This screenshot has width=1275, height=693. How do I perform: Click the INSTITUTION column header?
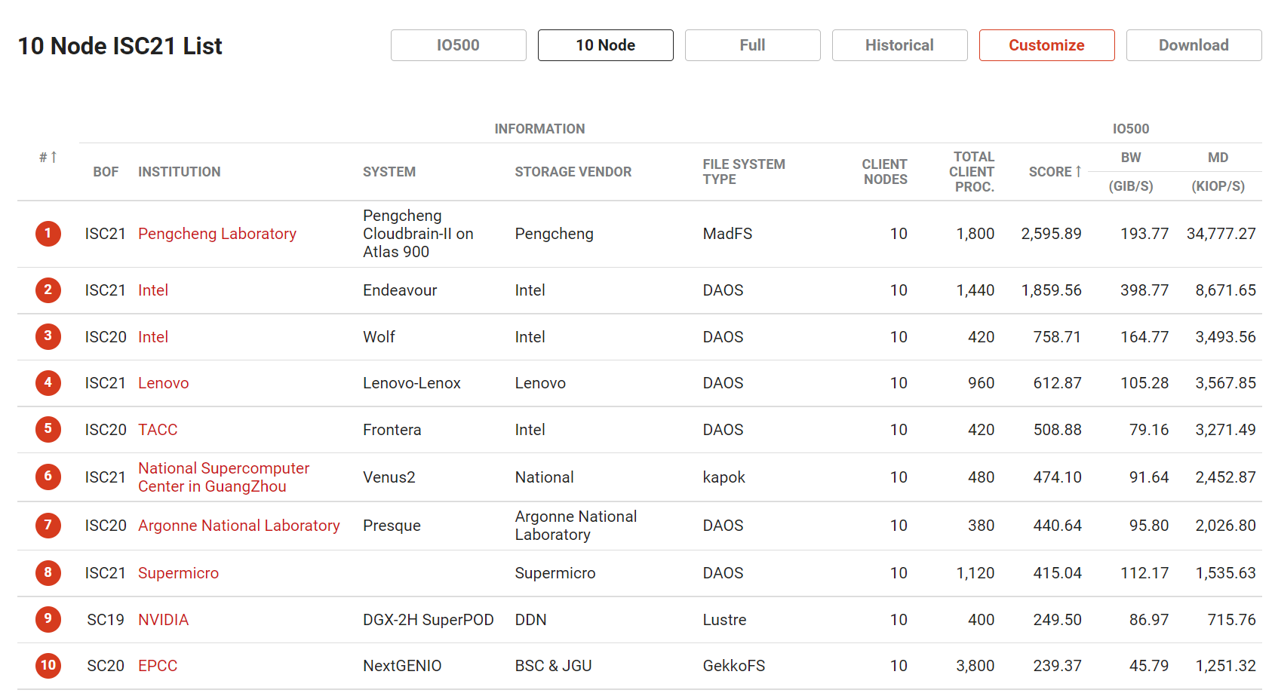tap(180, 172)
